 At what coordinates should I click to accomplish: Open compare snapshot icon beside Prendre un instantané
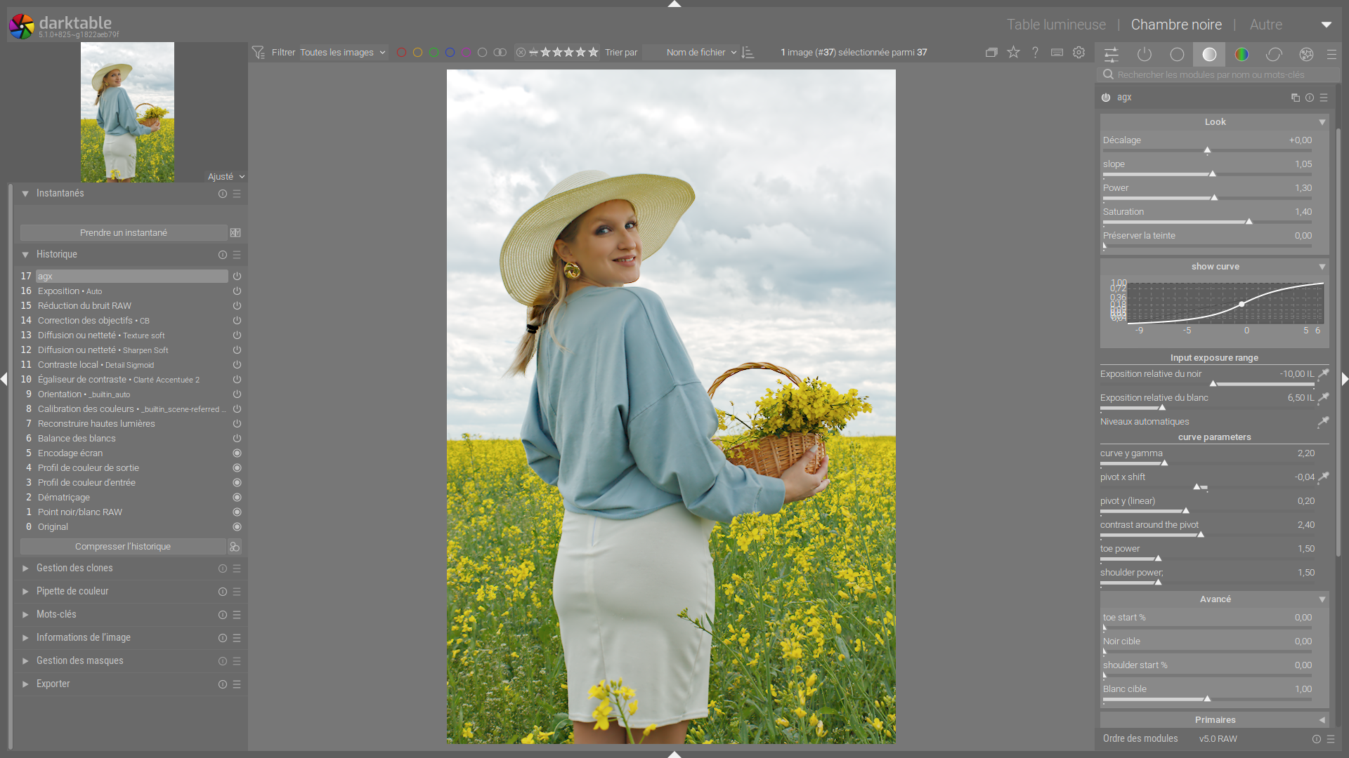[x=235, y=232]
